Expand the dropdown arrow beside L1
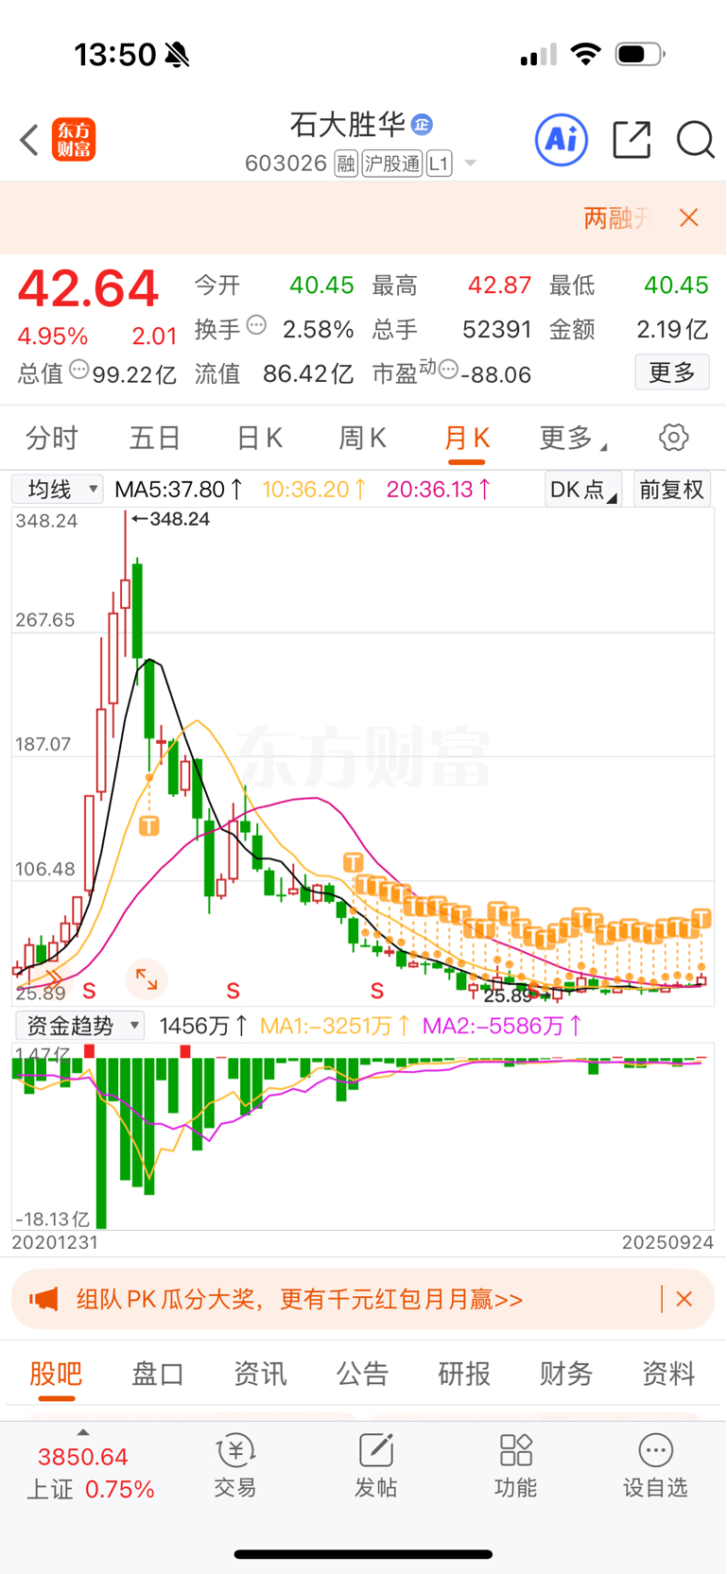 click(470, 164)
